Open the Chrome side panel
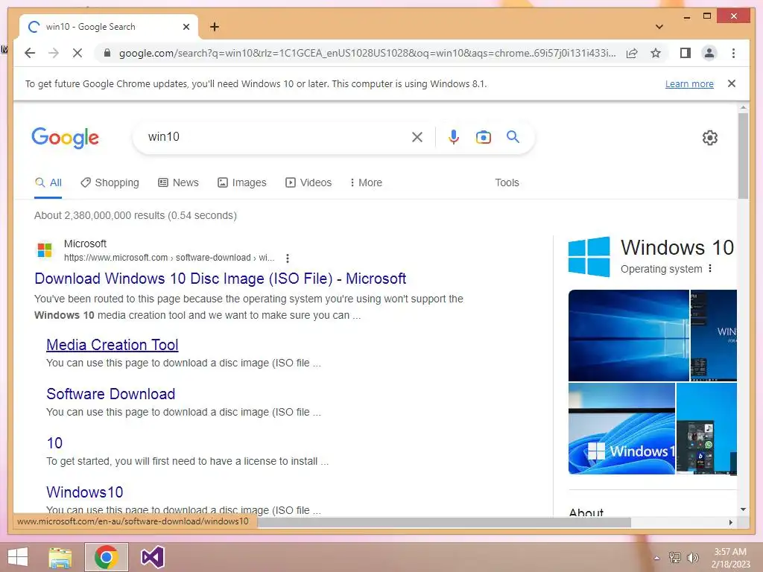763x572 pixels. click(x=686, y=53)
